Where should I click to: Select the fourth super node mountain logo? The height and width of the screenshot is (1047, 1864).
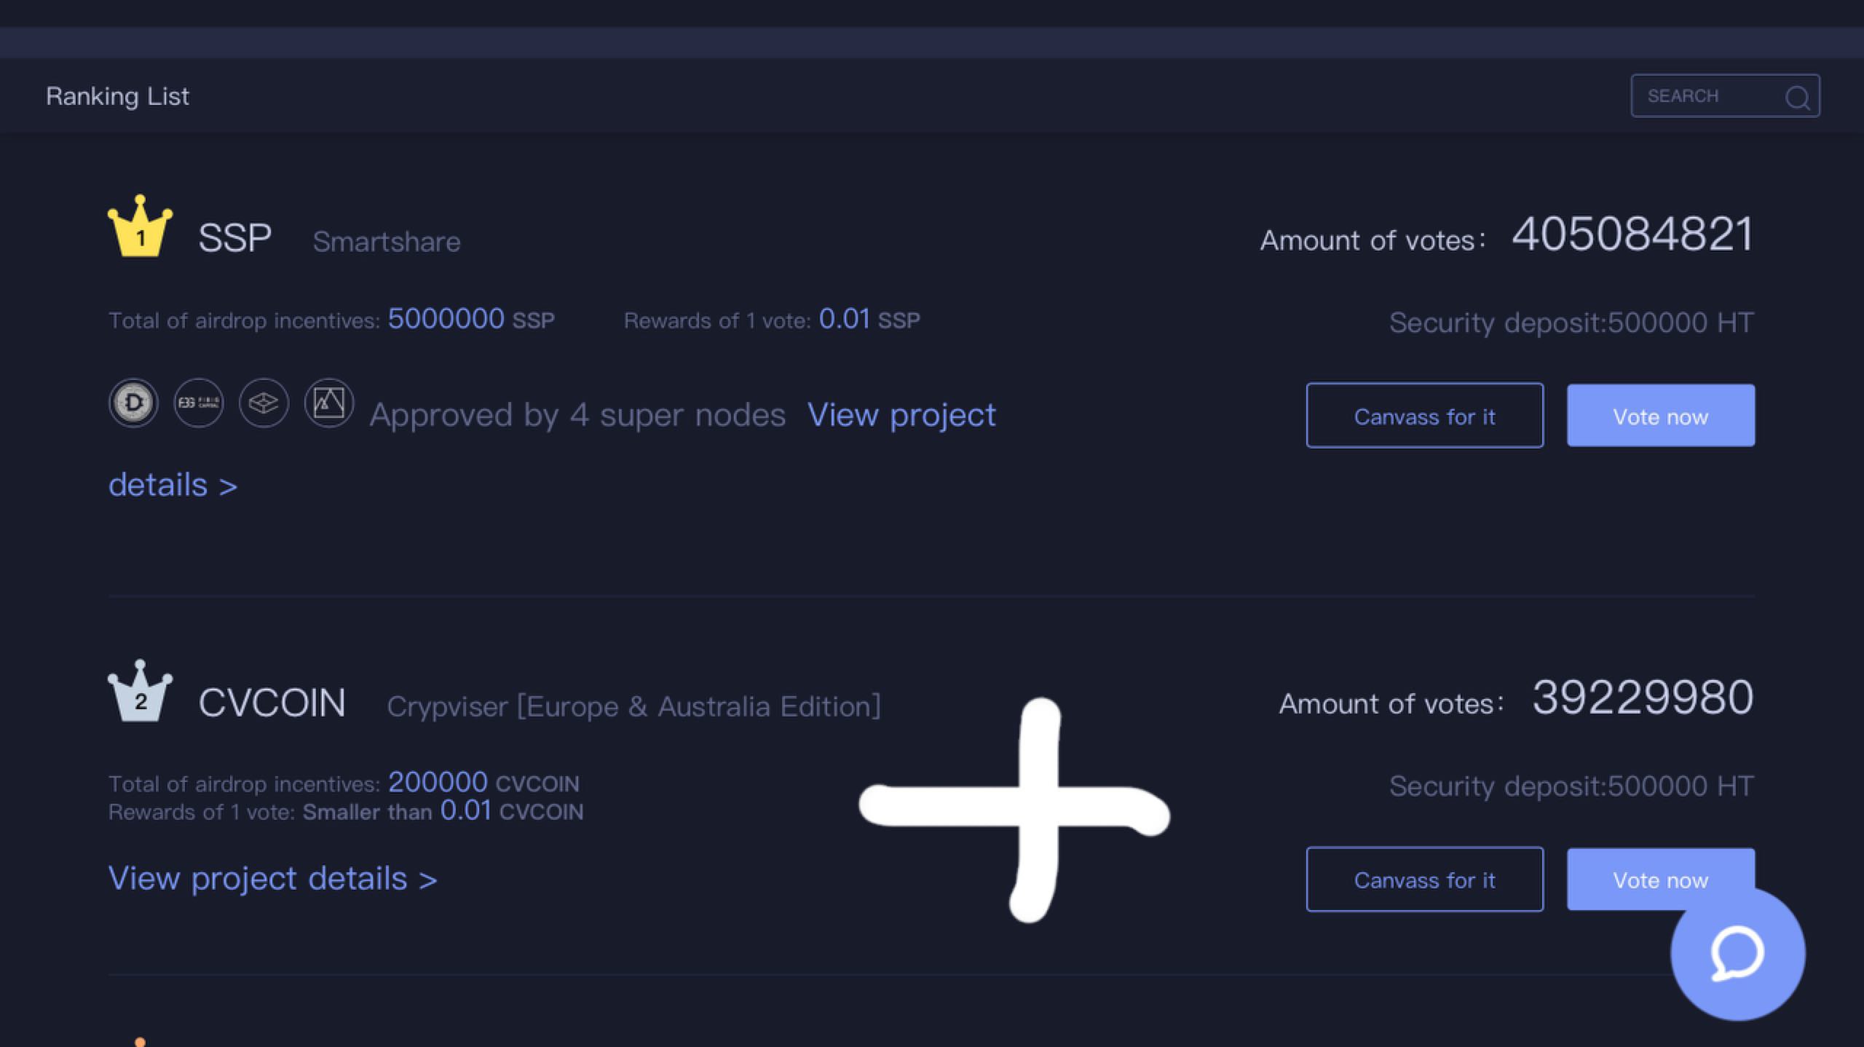[329, 403]
